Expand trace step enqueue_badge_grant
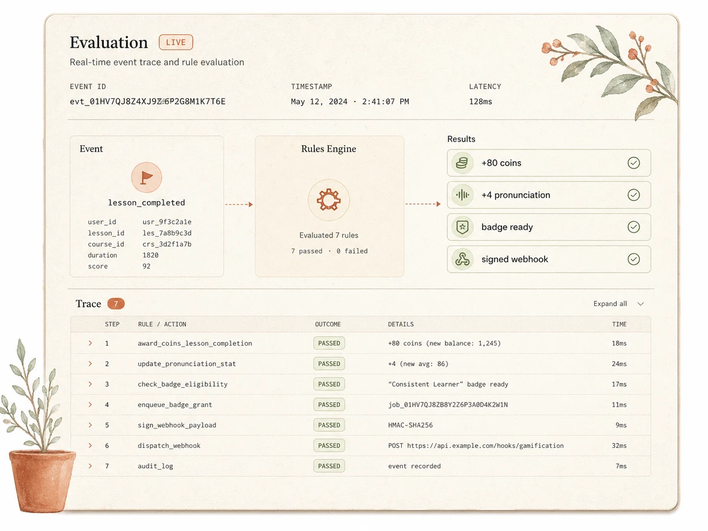The height and width of the screenshot is (531, 708). coord(90,405)
